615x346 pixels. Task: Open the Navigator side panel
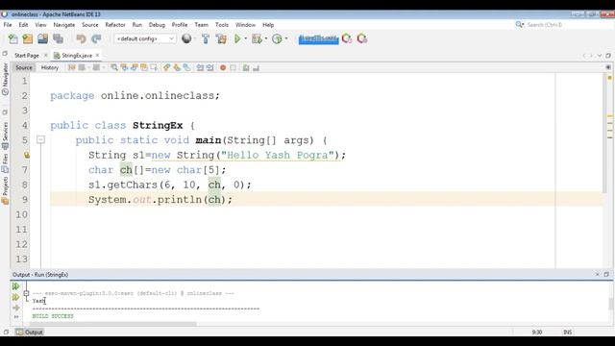[5, 80]
